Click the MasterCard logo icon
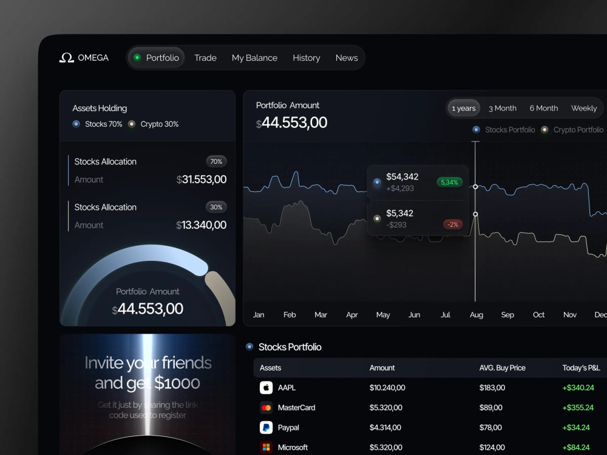The width and height of the screenshot is (607, 455). coord(266,408)
